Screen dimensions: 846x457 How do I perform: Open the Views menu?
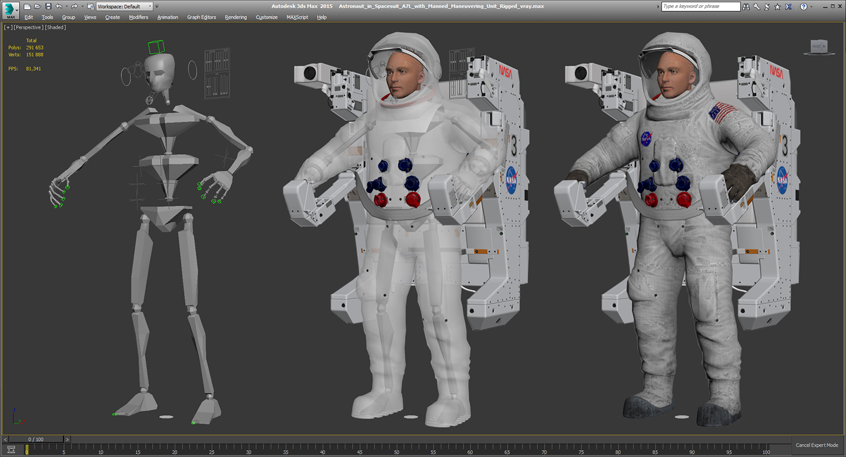pyautogui.click(x=90, y=17)
